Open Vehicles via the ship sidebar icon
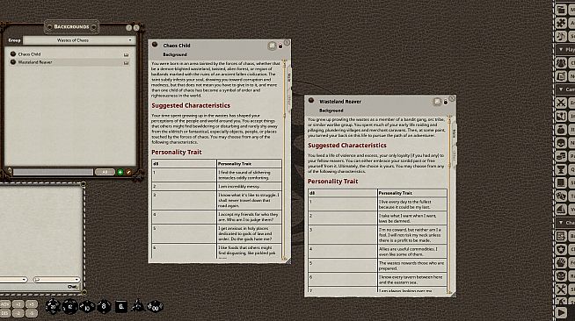 561,209
